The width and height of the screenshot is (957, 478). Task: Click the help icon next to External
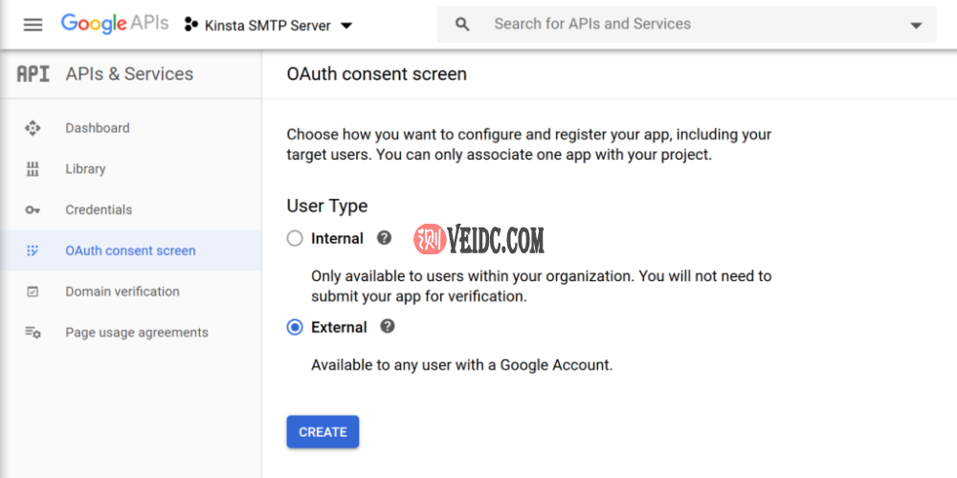pyautogui.click(x=388, y=326)
